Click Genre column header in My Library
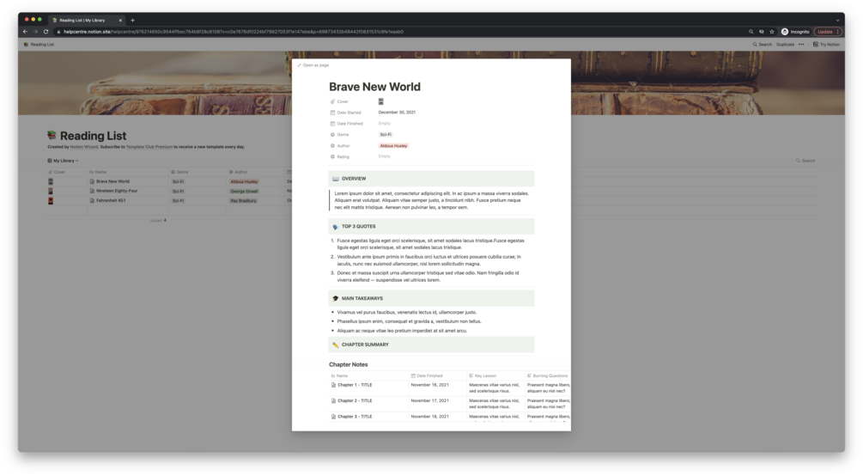The height and width of the screenshot is (476, 863). tap(179, 172)
